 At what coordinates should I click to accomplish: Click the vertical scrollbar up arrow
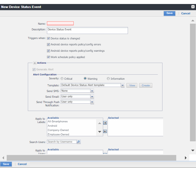(193, 21)
